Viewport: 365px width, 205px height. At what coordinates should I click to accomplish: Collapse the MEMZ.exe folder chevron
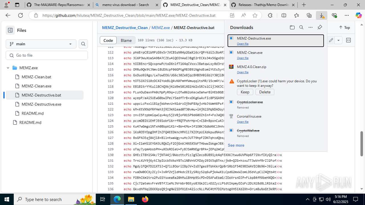(x=8, y=68)
